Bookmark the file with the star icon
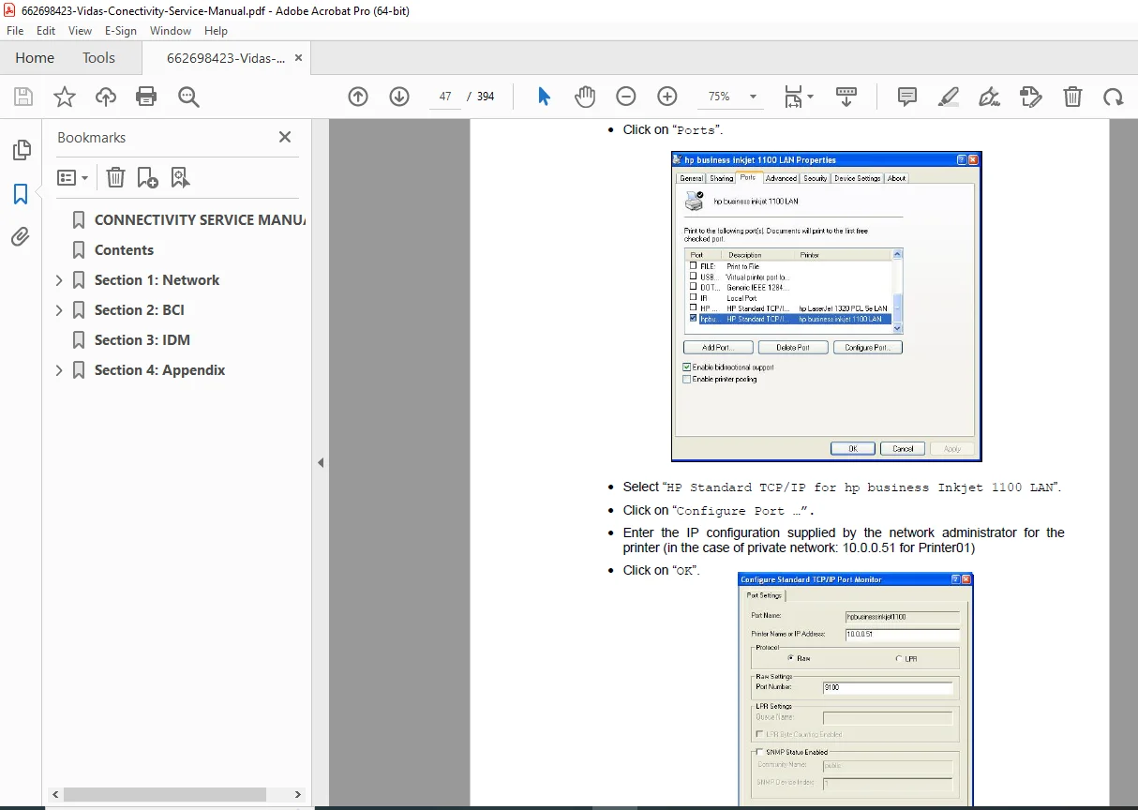This screenshot has height=810, width=1138. [65, 97]
